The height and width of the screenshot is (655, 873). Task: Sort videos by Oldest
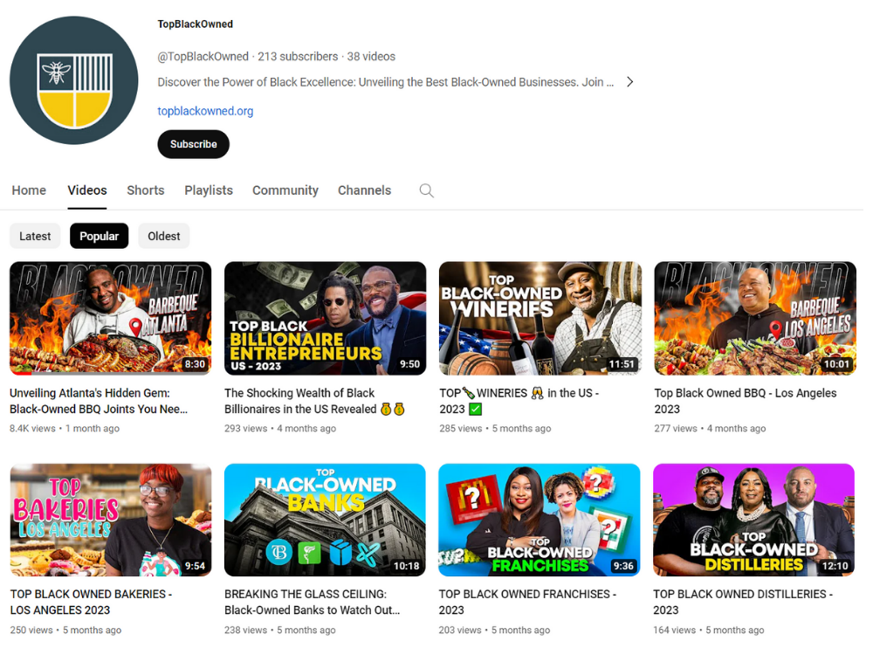pos(164,236)
